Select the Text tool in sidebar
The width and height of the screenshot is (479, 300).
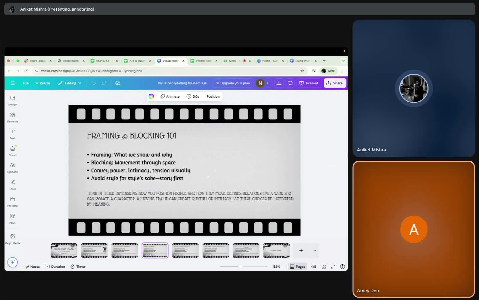click(12, 134)
